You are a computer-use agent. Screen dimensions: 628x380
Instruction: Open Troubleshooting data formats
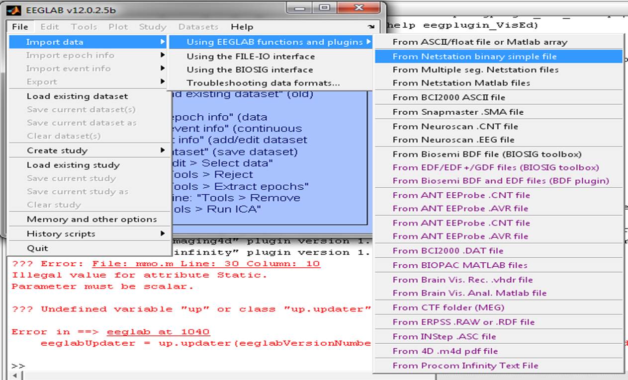coord(271,83)
